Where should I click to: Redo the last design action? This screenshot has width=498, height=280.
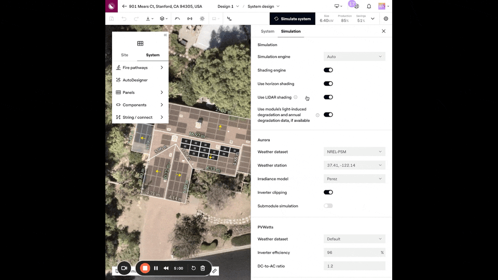coord(136,19)
